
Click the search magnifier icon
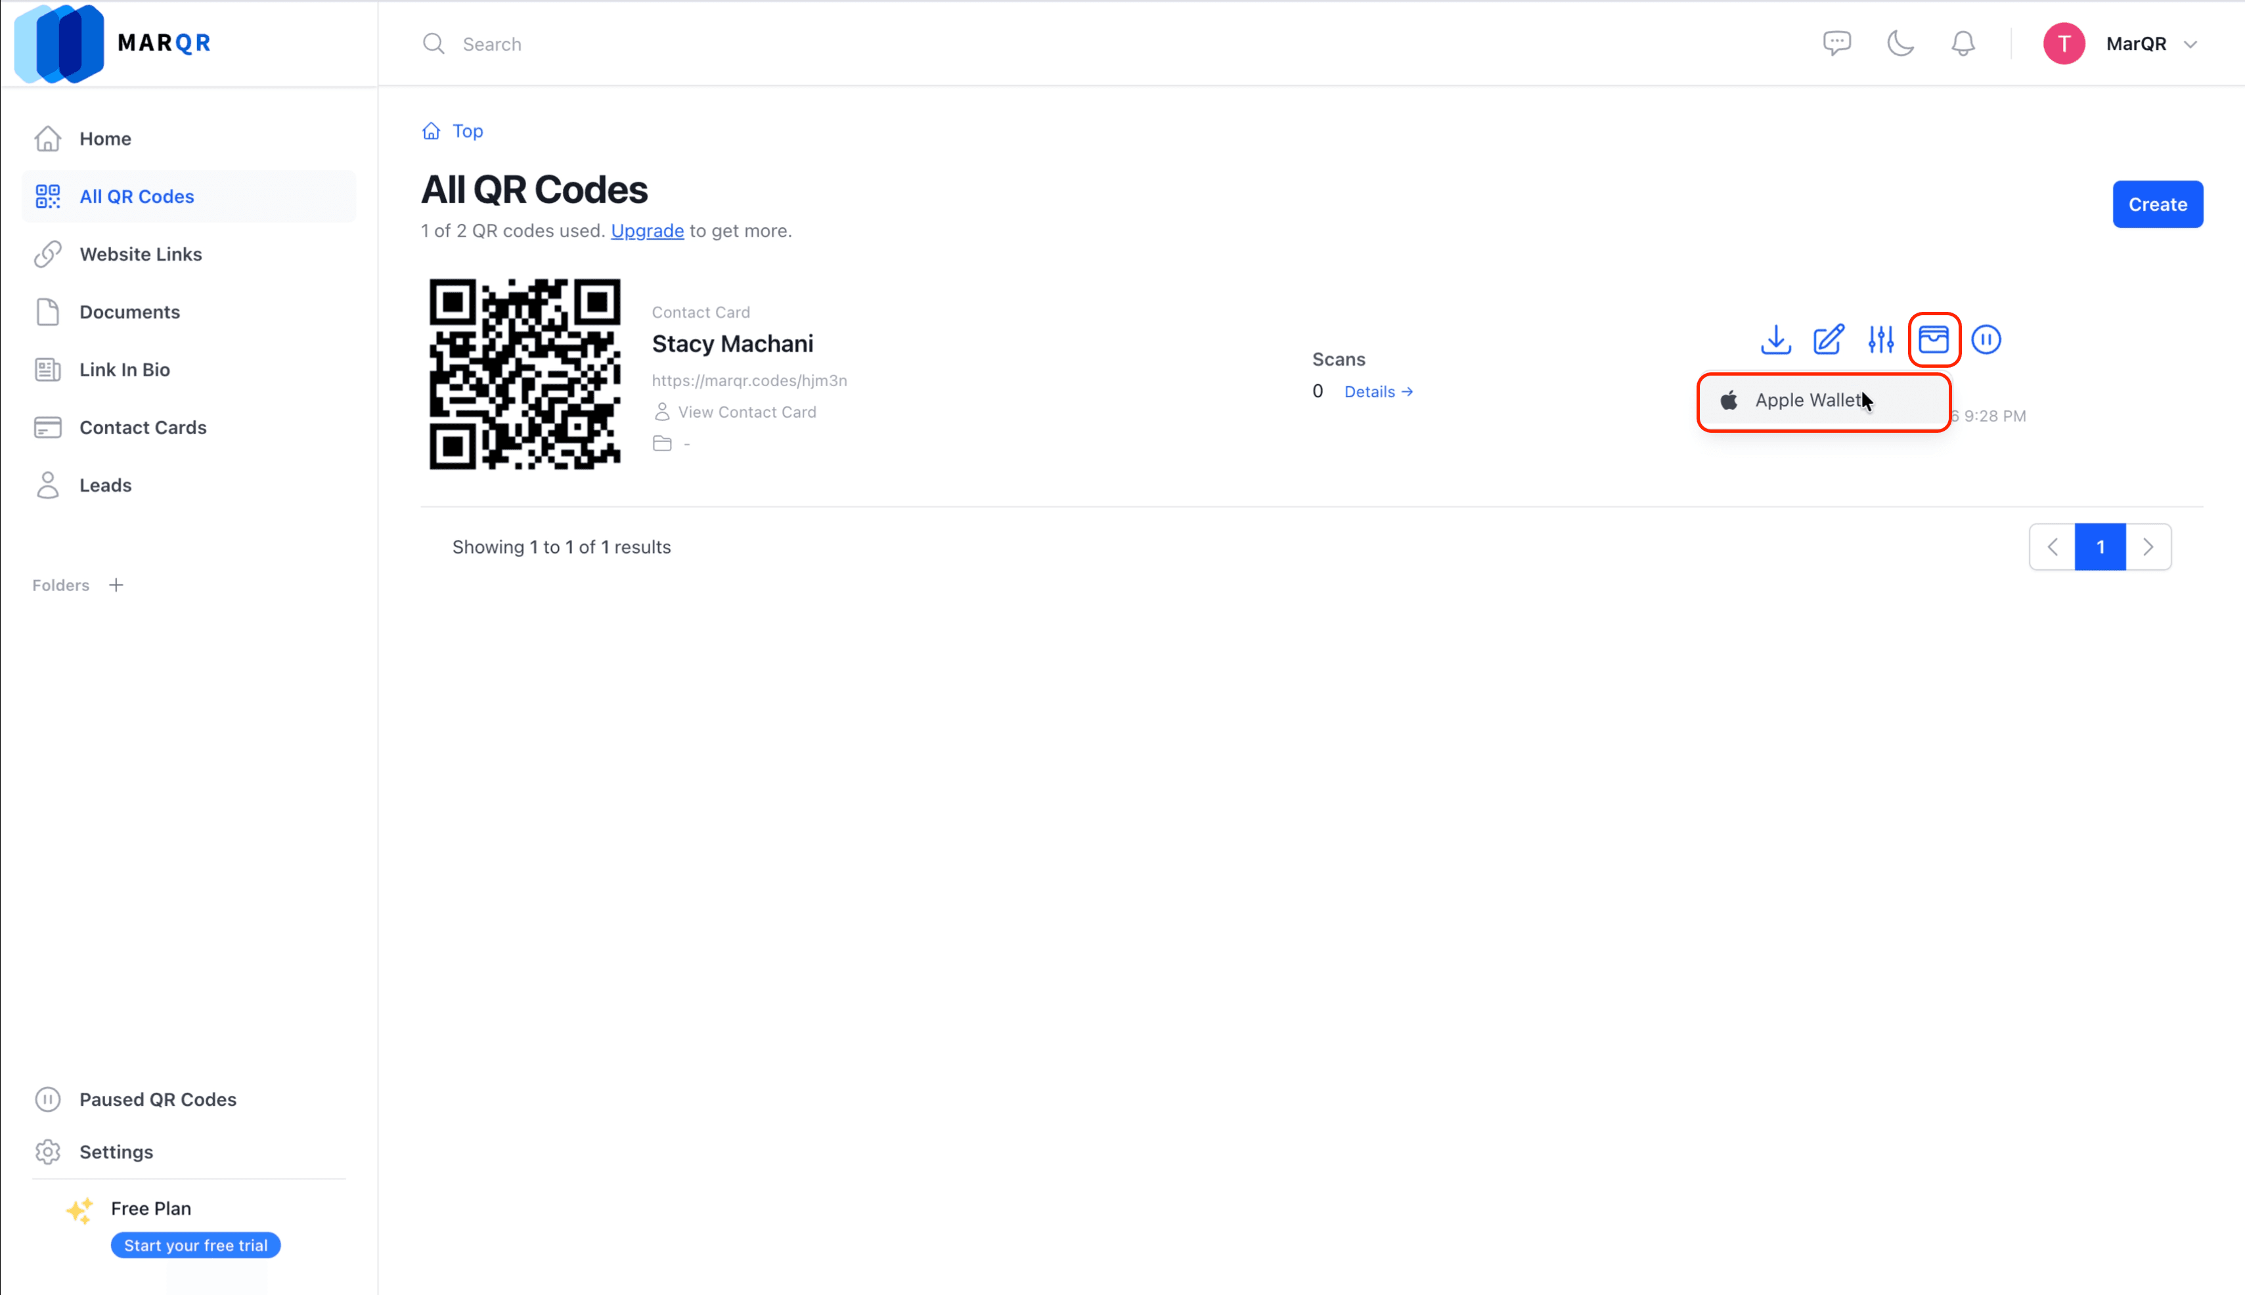434,43
